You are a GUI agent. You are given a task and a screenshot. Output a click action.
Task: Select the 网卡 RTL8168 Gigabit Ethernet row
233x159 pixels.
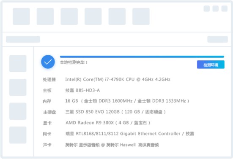click(118, 134)
